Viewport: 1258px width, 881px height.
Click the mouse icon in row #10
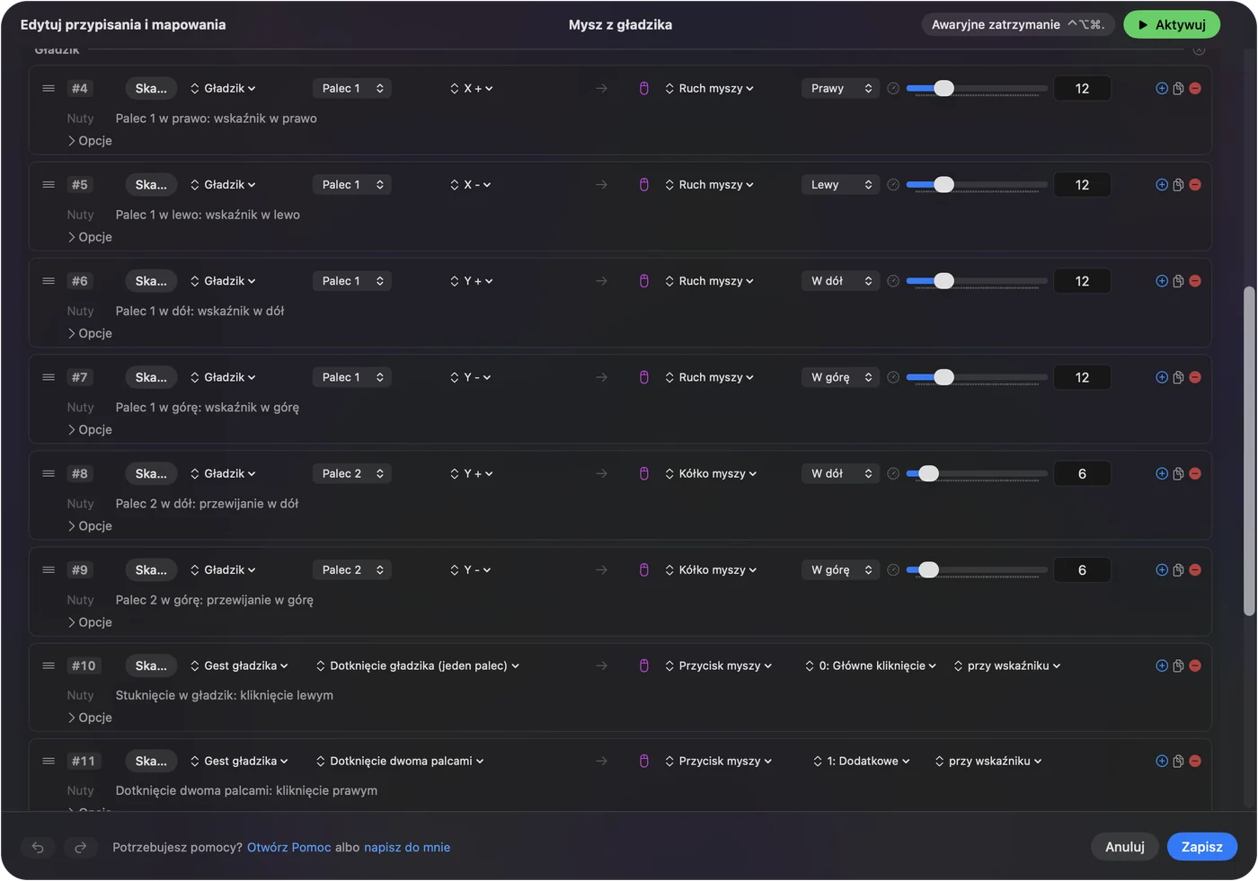click(644, 665)
